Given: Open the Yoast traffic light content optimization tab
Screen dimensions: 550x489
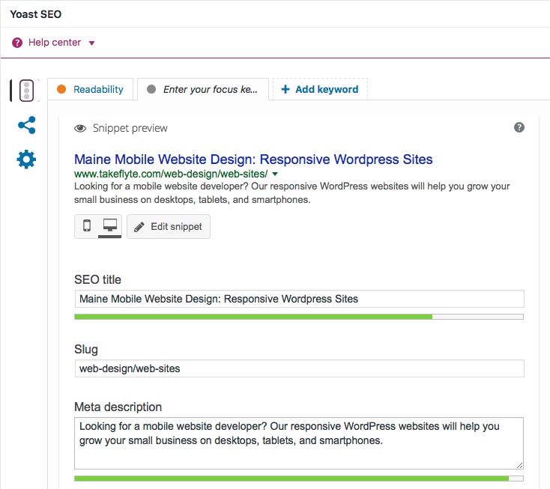Looking at the screenshot, I should [x=26, y=91].
